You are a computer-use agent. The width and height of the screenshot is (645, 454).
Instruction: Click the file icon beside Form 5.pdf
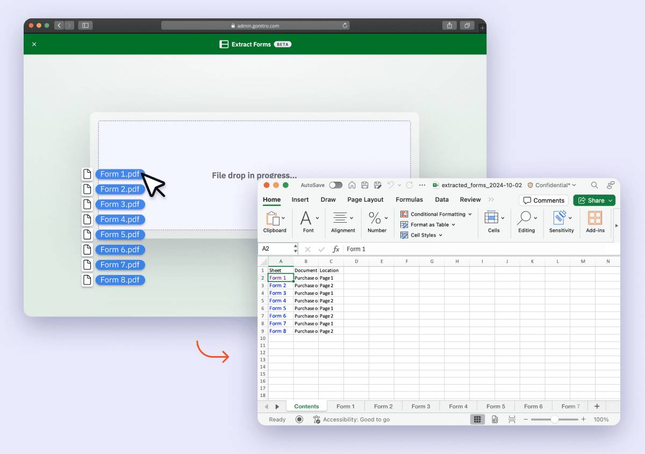point(87,235)
